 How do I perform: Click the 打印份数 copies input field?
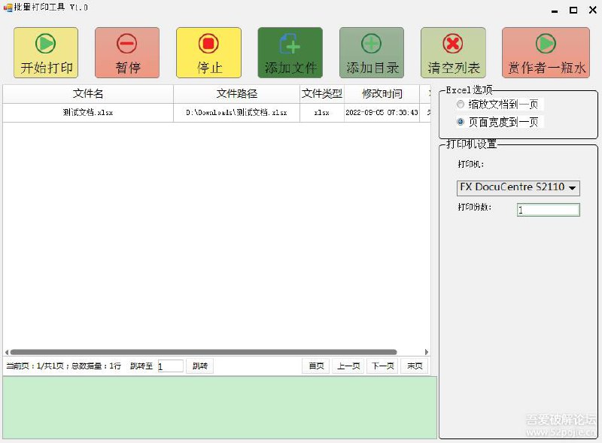click(x=548, y=209)
